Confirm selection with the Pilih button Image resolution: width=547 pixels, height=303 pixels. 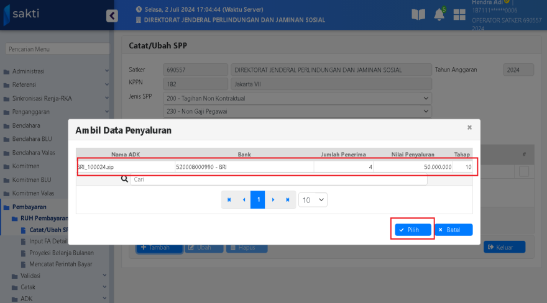(x=413, y=230)
